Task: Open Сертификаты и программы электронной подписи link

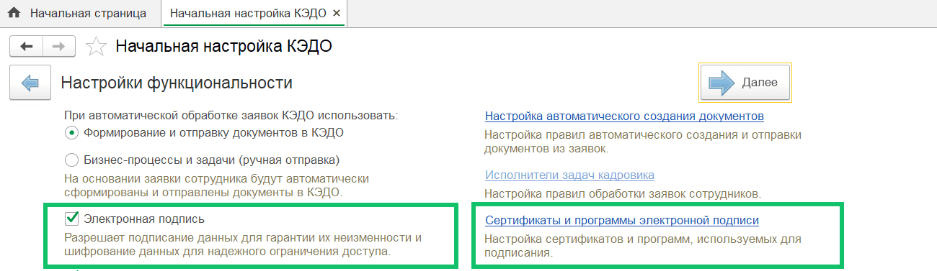Action: pos(622,220)
